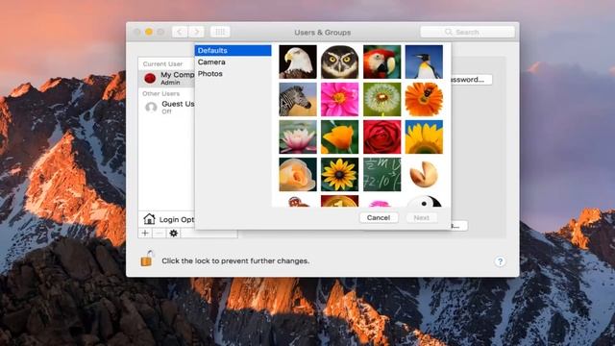Select the pink dahlia flower picture

point(339,99)
